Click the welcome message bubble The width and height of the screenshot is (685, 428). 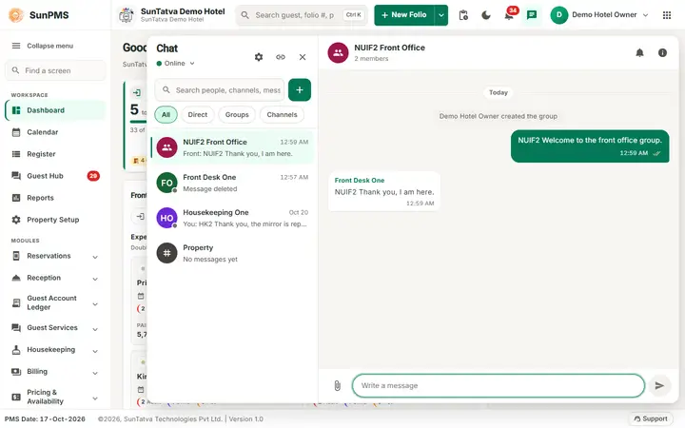pos(590,146)
